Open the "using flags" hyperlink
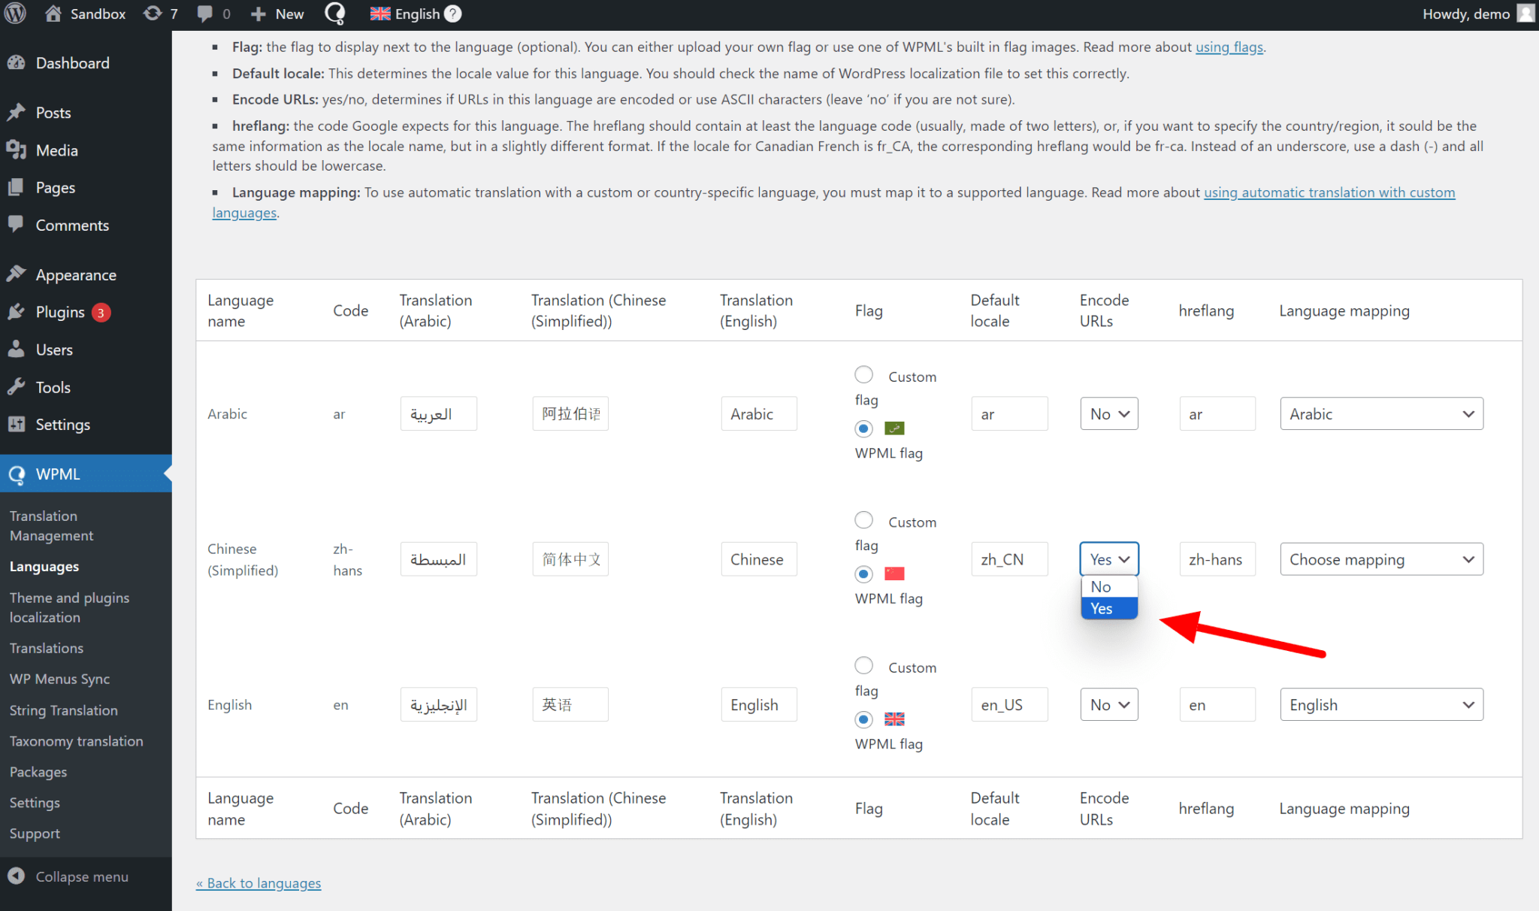 [x=1229, y=47]
